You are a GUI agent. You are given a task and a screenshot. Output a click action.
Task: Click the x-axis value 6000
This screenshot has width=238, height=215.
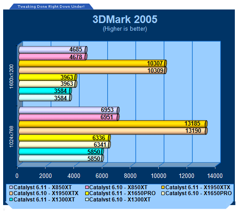click(x=102, y=176)
